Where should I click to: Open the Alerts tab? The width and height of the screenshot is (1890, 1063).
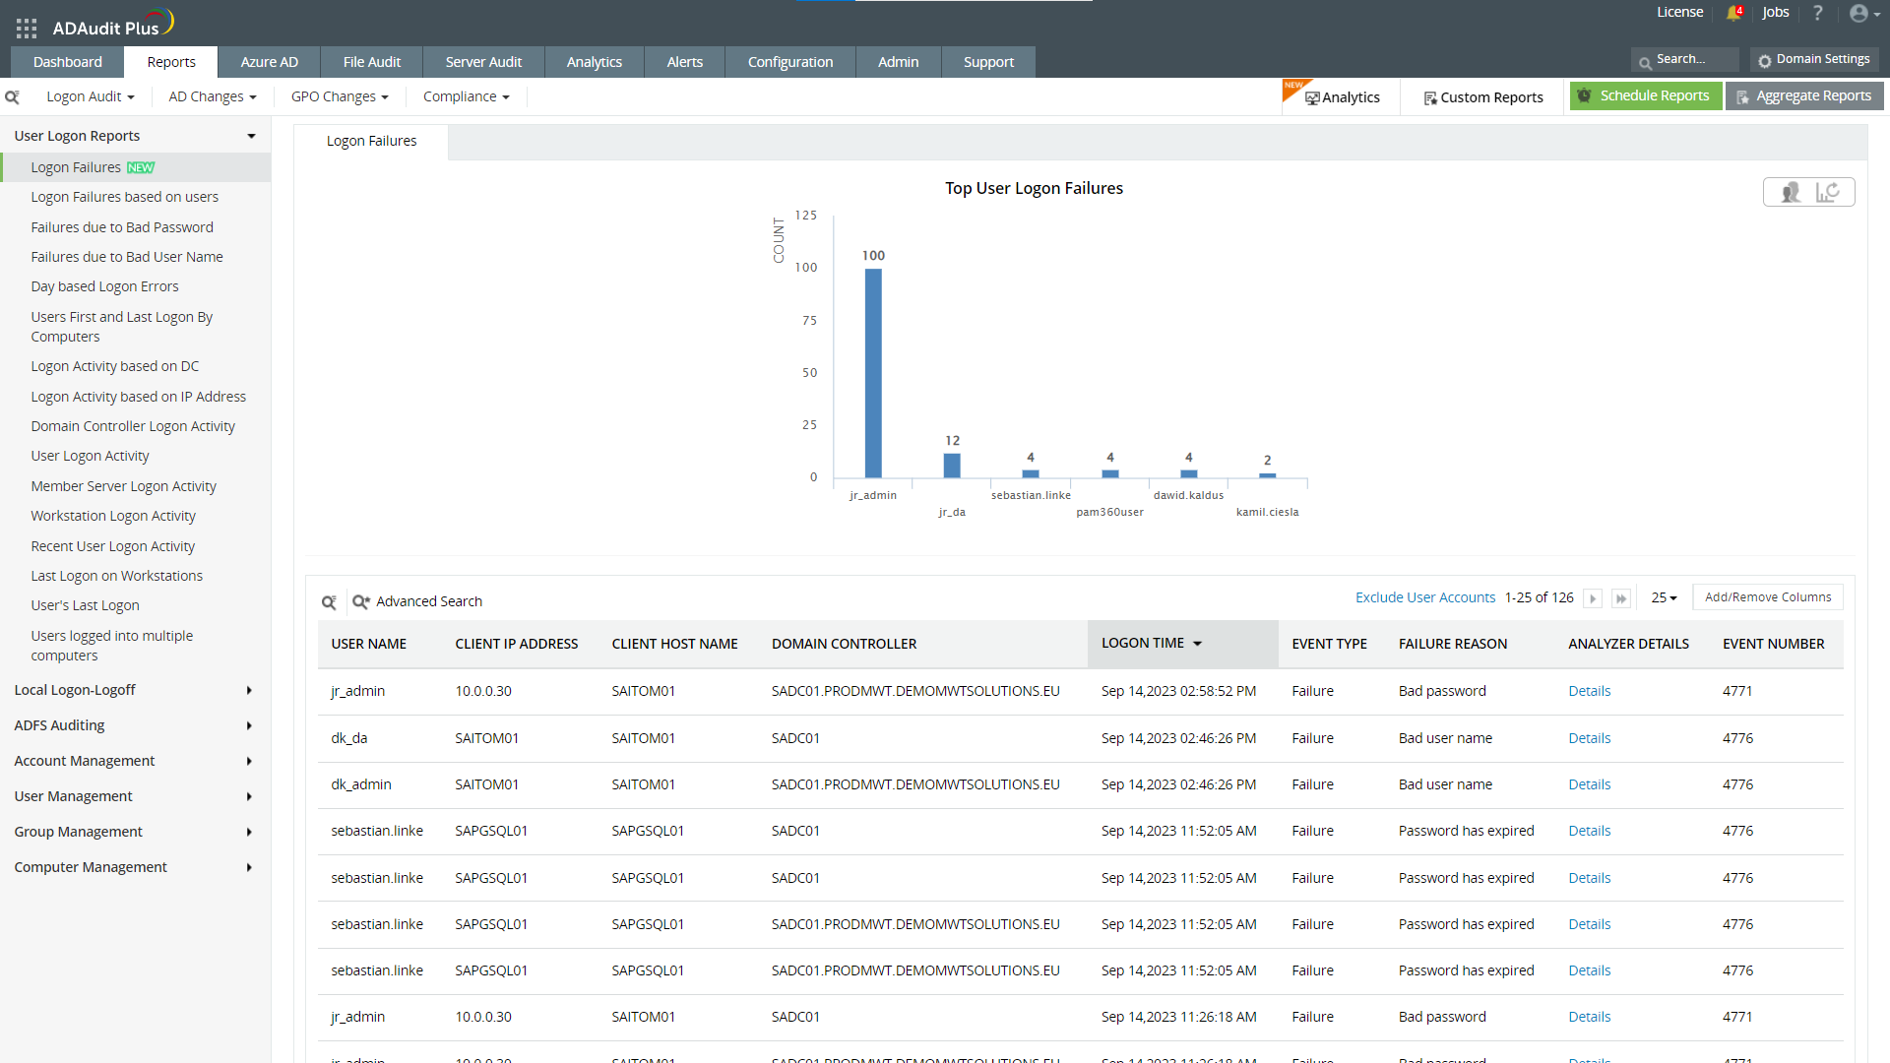[x=684, y=62]
